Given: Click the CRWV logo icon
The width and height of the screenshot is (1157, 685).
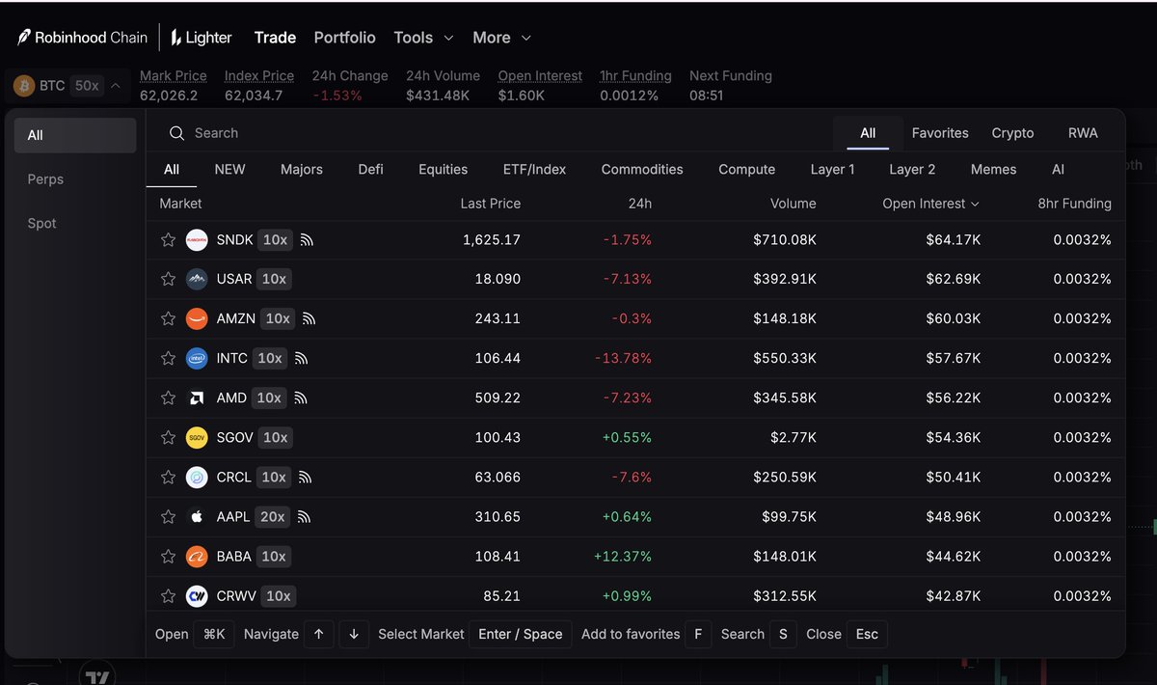Looking at the screenshot, I should coord(197,595).
